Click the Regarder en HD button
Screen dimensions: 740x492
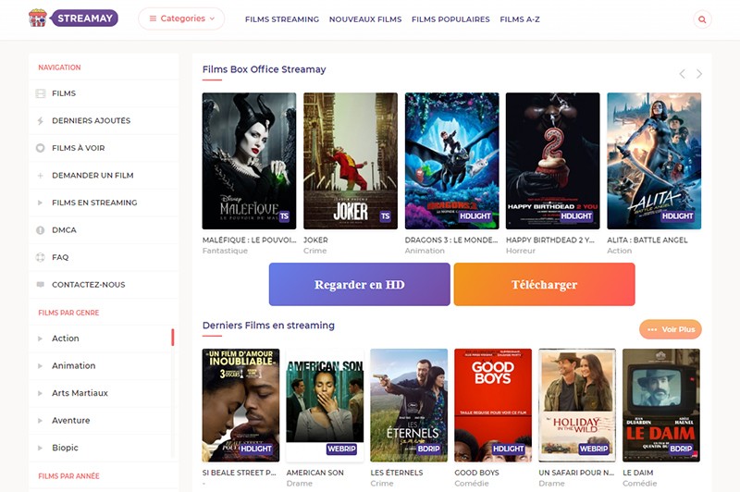360,285
